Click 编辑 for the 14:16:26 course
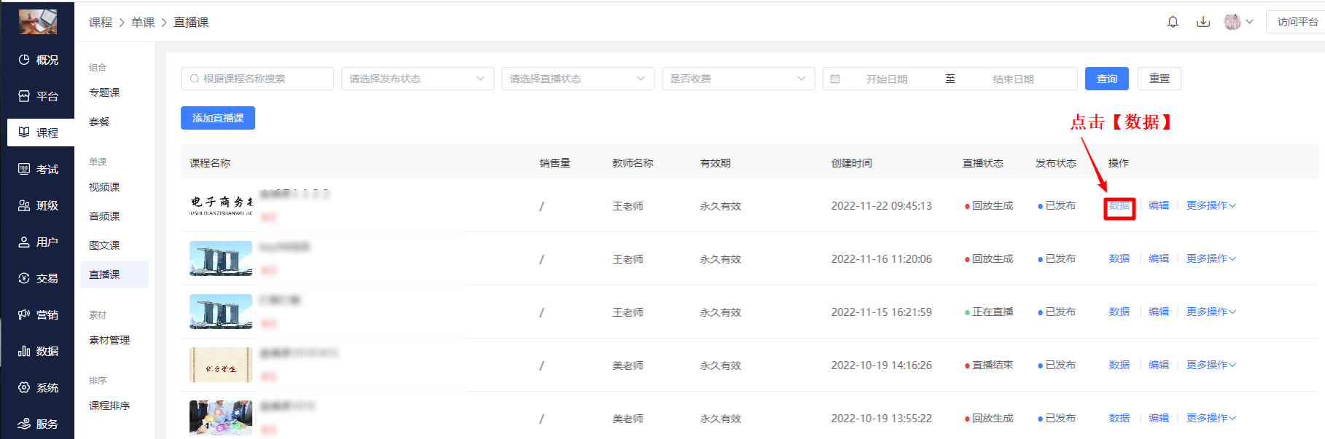 click(1159, 365)
